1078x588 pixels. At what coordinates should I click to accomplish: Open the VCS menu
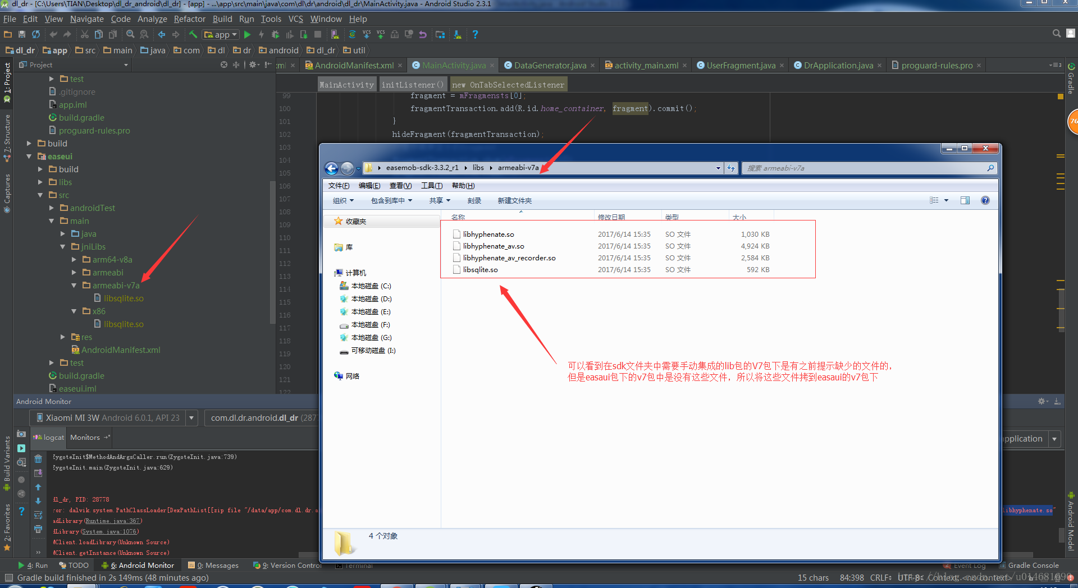point(295,19)
